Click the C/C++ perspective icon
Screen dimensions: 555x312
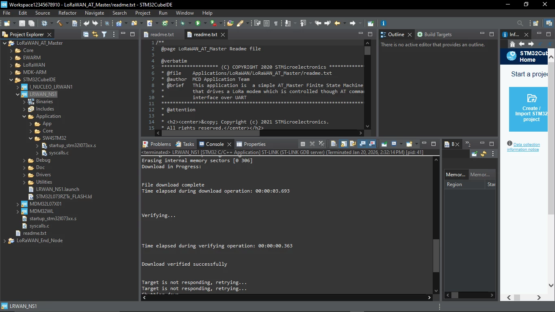548,23
